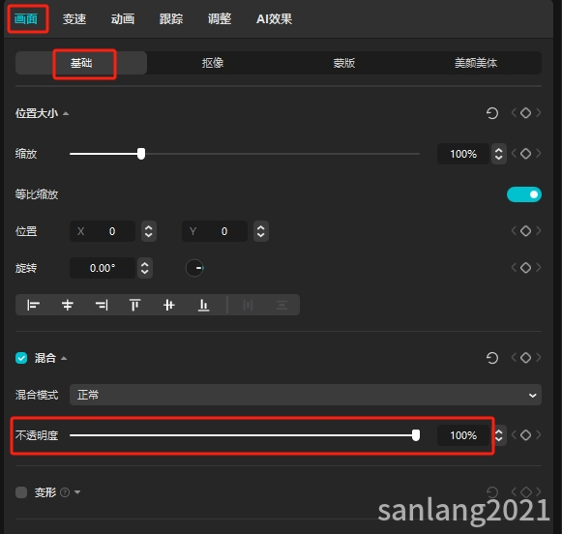Go to next keyframe in 缩放 row
The width and height of the screenshot is (562, 534).
tap(539, 154)
